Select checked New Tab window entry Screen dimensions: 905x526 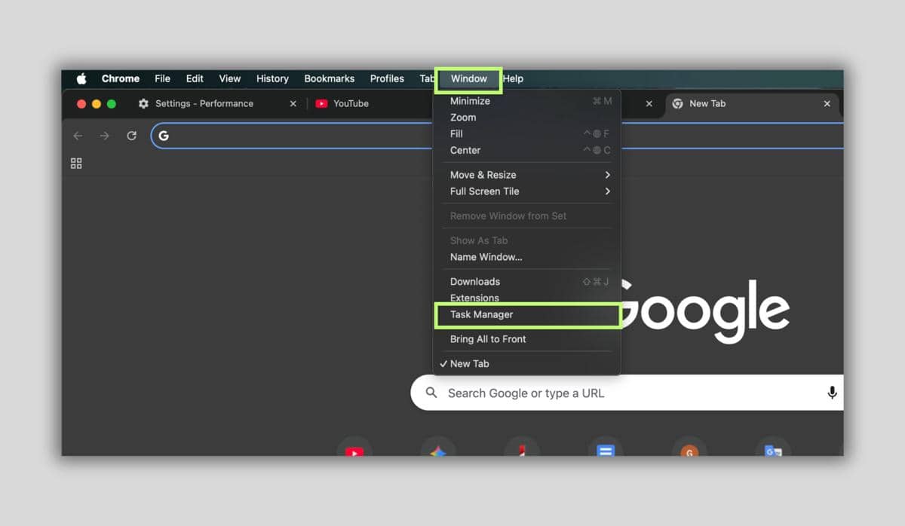(x=526, y=364)
